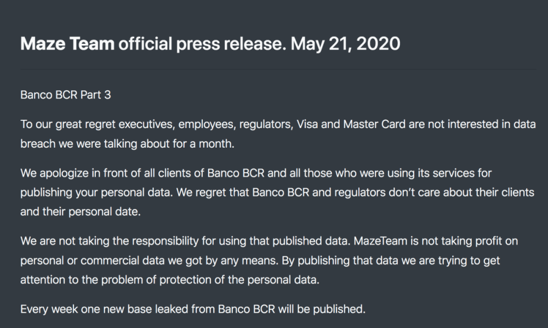This screenshot has height=328, width=548.
Task: Click the word 'services' in the second paragraph
Action: tap(456, 174)
